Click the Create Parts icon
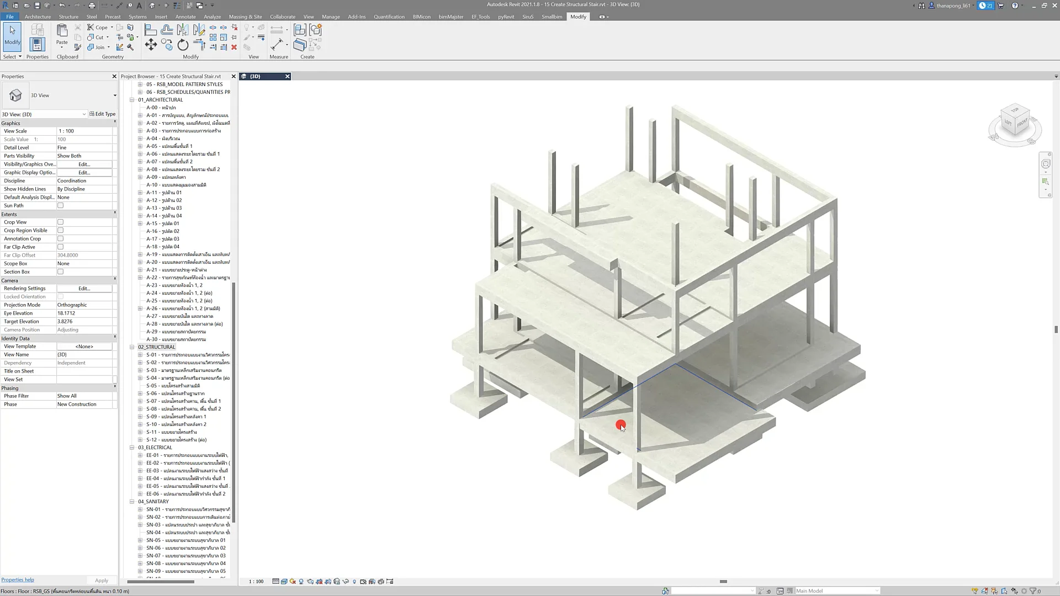Image resolution: width=1060 pixels, height=596 pixels. point(300,45)
